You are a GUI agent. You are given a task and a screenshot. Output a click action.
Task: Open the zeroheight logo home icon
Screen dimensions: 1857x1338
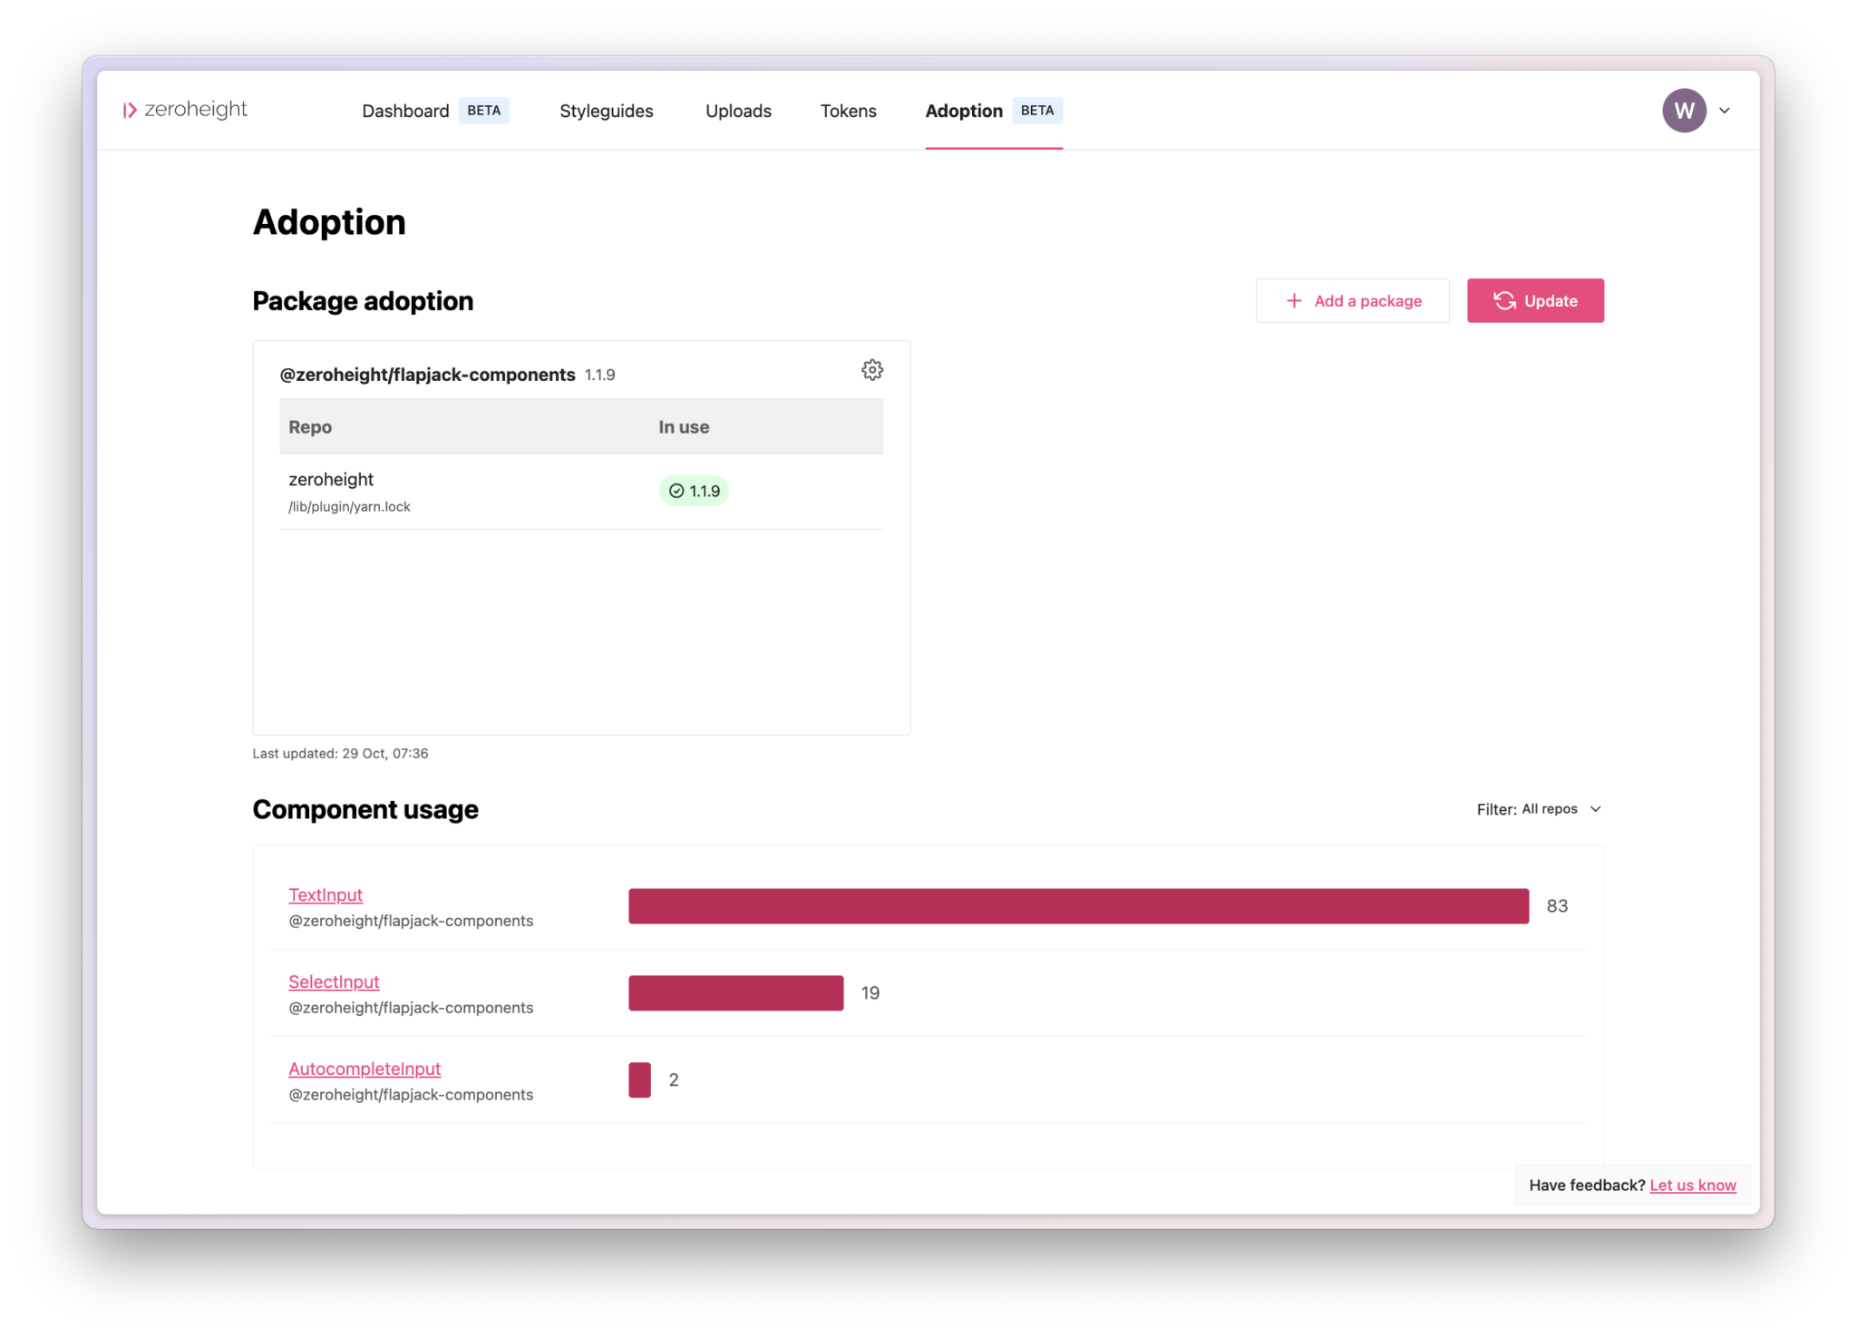(x=130, y=110)
